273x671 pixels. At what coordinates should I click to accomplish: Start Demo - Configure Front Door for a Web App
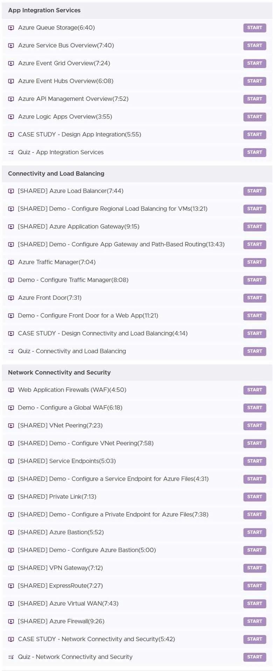pos(255,316)
